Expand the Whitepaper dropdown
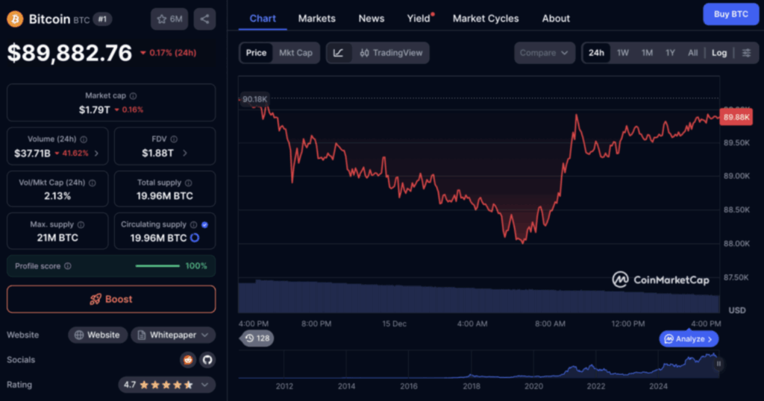764x401 pixels. (173, 335)
